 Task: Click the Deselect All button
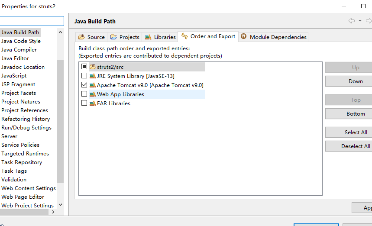(x=349, y=146)
